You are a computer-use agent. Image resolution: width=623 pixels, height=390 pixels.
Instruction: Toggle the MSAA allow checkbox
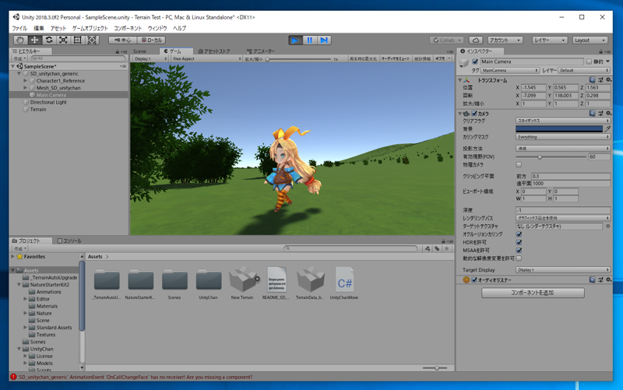coord(519,250)
